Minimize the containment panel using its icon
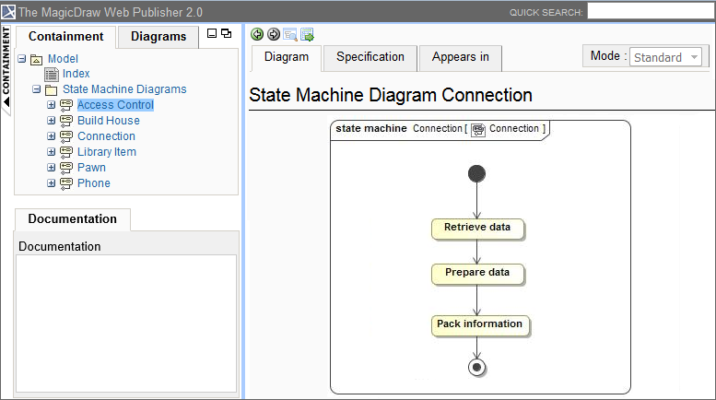Viewport: 716px width, 400px height. (212, 33)
